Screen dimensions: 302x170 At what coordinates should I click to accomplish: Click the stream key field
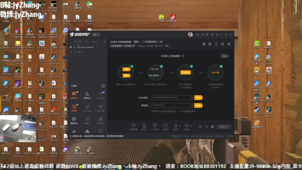point(172,105)
